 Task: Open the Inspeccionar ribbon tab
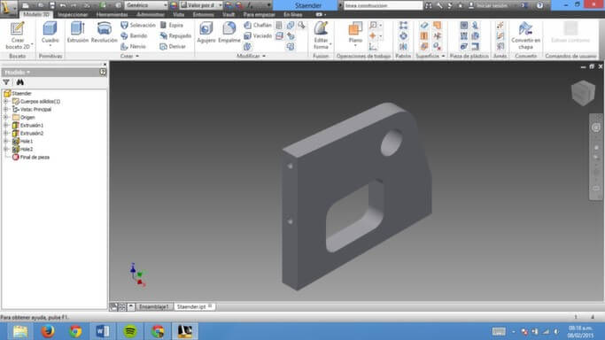tap(73, 15)
